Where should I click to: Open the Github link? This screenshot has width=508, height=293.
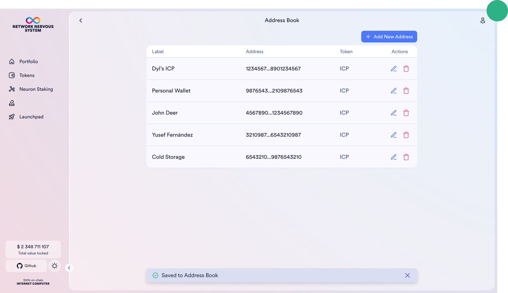26,266
